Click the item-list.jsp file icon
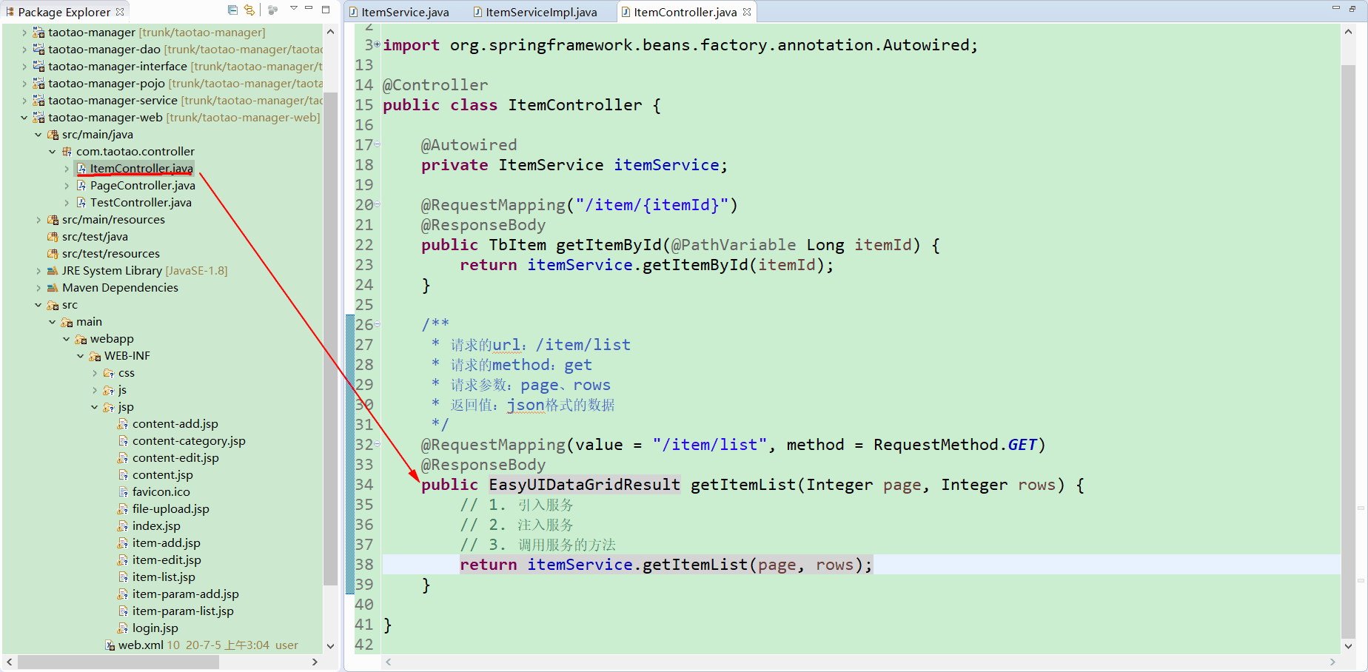 pyautogui.click(x=124, y=577)
